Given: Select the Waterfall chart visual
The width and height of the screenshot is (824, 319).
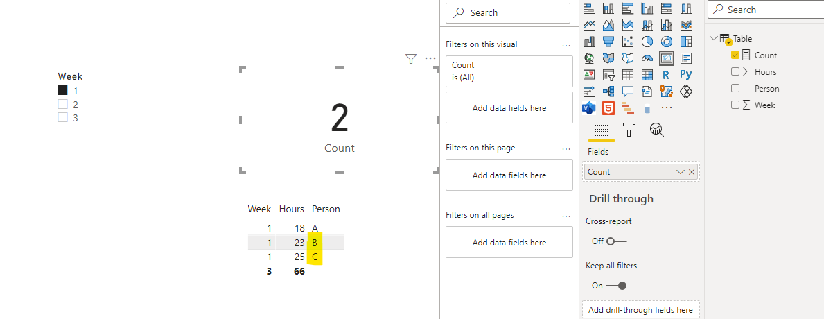Looking at the screenshot, I should [x=588, y=41].
